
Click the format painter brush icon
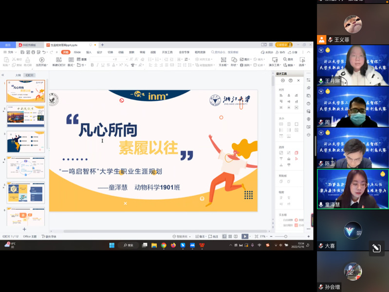pos(28,59)
